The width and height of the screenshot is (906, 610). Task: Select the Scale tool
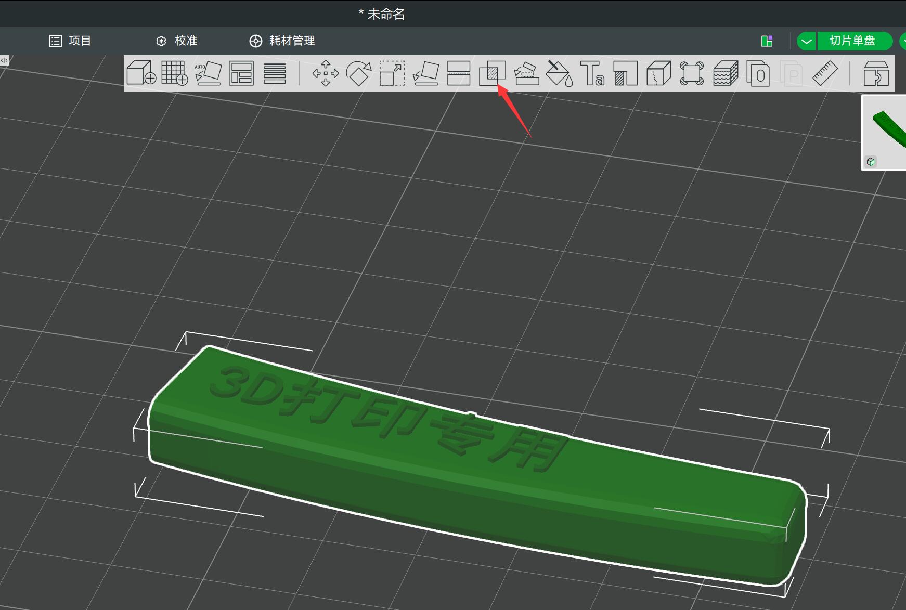[x=392, y=73]
